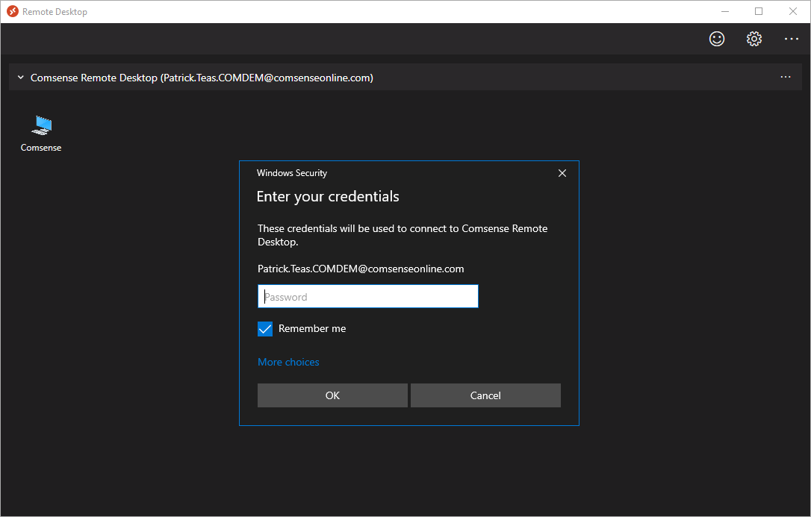Click the More choices link
811x517 pixels.
click(x=288, y=362)
